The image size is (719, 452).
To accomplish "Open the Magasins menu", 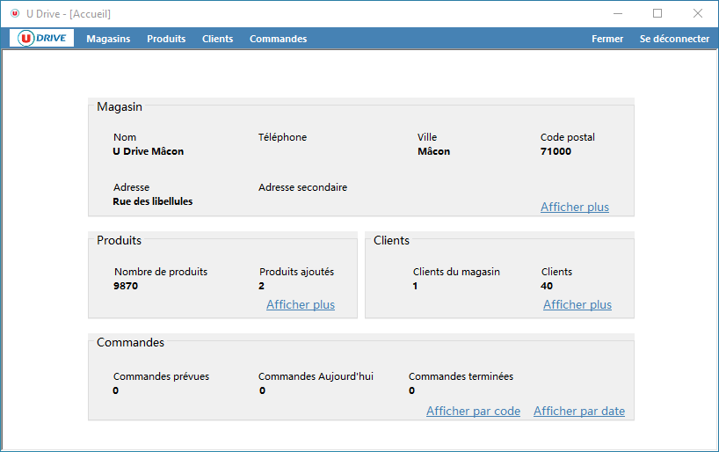I will [x=108, y=39].
